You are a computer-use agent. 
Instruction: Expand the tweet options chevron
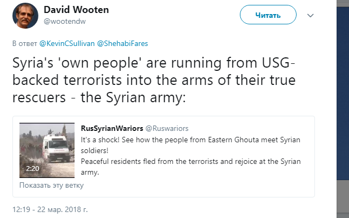point(310,16)
